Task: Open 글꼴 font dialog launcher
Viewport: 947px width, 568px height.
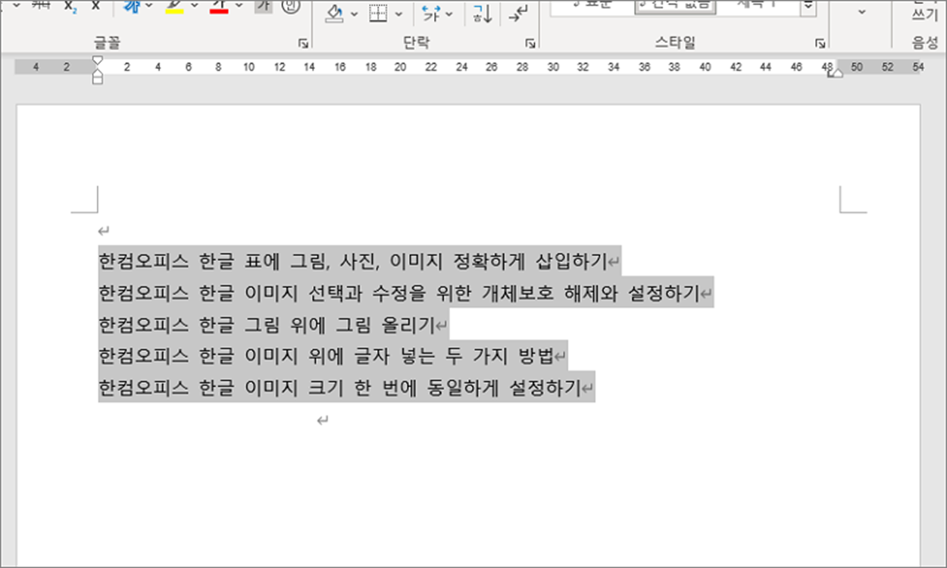Action: [304, 44]
